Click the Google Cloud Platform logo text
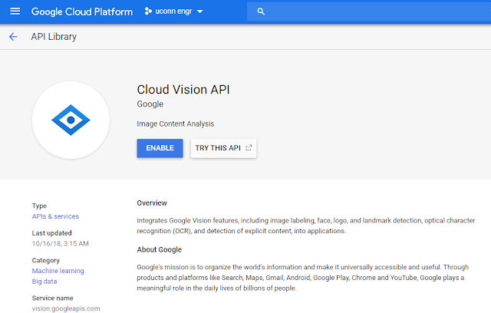Screen dimensions: 491x313 point(82,12)
